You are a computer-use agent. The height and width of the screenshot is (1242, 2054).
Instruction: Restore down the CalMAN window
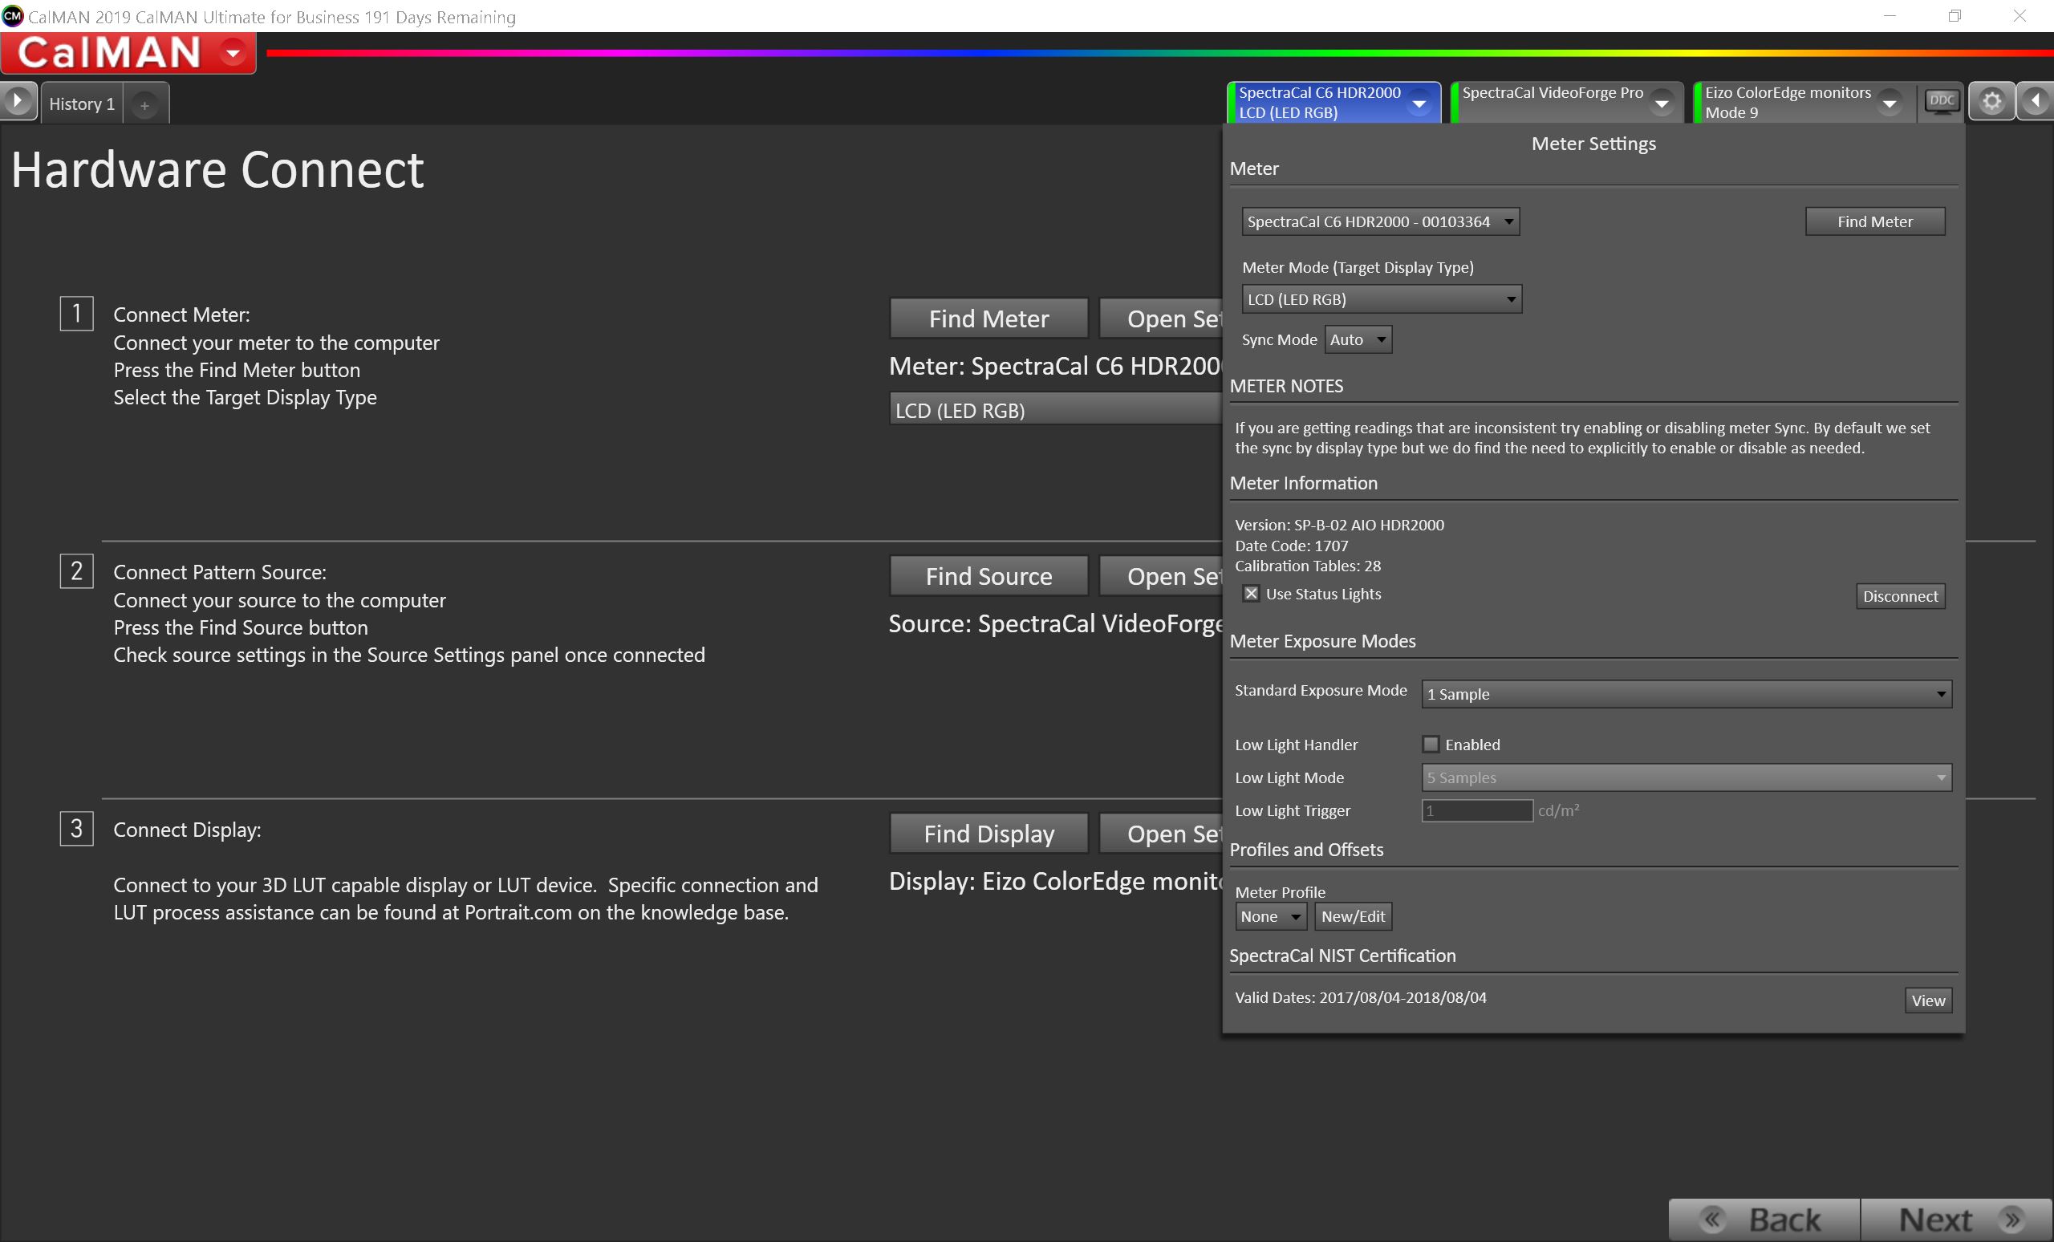point(1954,16)
